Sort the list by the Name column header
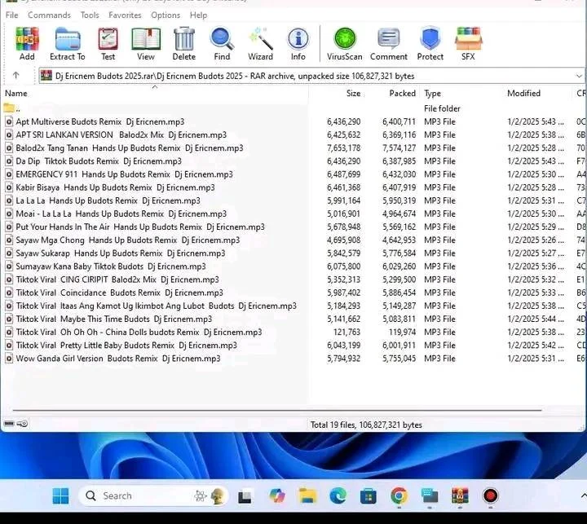This screenshot has height=524, width=587. [16, 93]
